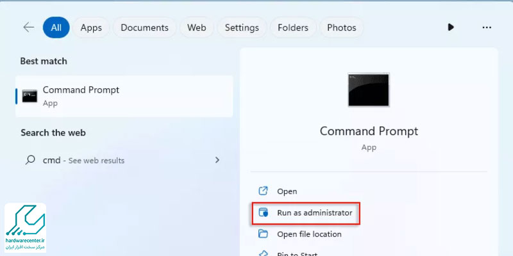Click the Search the web heading
Viewport: 513px width, 256px height.
[53, 133]
